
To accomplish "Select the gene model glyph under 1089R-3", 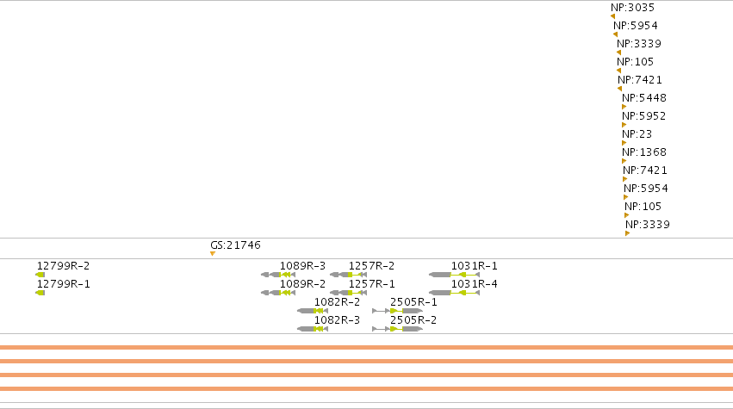I will click(278, 275).
